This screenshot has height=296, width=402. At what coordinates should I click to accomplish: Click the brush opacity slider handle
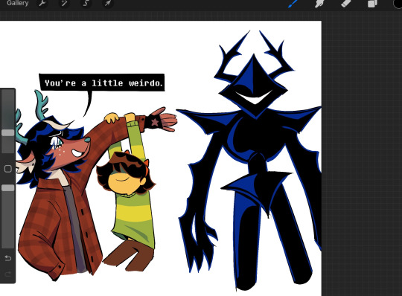(x=8, y=187)
